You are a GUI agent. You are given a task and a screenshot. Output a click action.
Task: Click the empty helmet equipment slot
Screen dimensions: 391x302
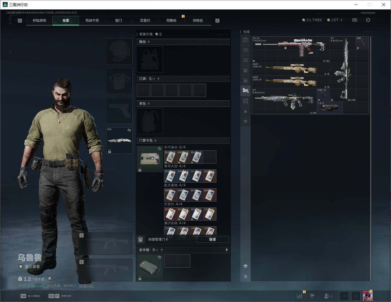click(x=119, y=51)
